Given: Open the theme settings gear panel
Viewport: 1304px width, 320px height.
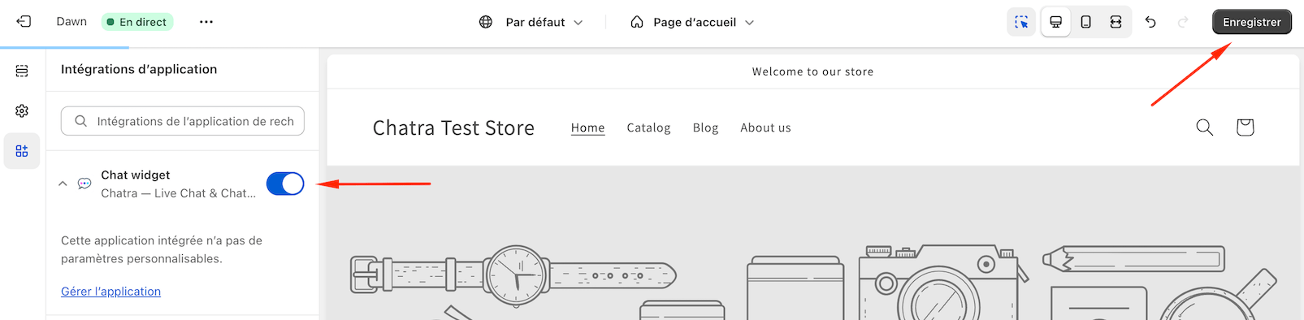Looking at the screenshot, I should tap(22, 110).
